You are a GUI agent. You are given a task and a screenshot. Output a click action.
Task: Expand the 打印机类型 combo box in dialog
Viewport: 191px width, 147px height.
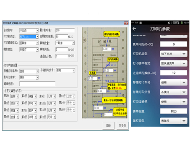(29, 37)
